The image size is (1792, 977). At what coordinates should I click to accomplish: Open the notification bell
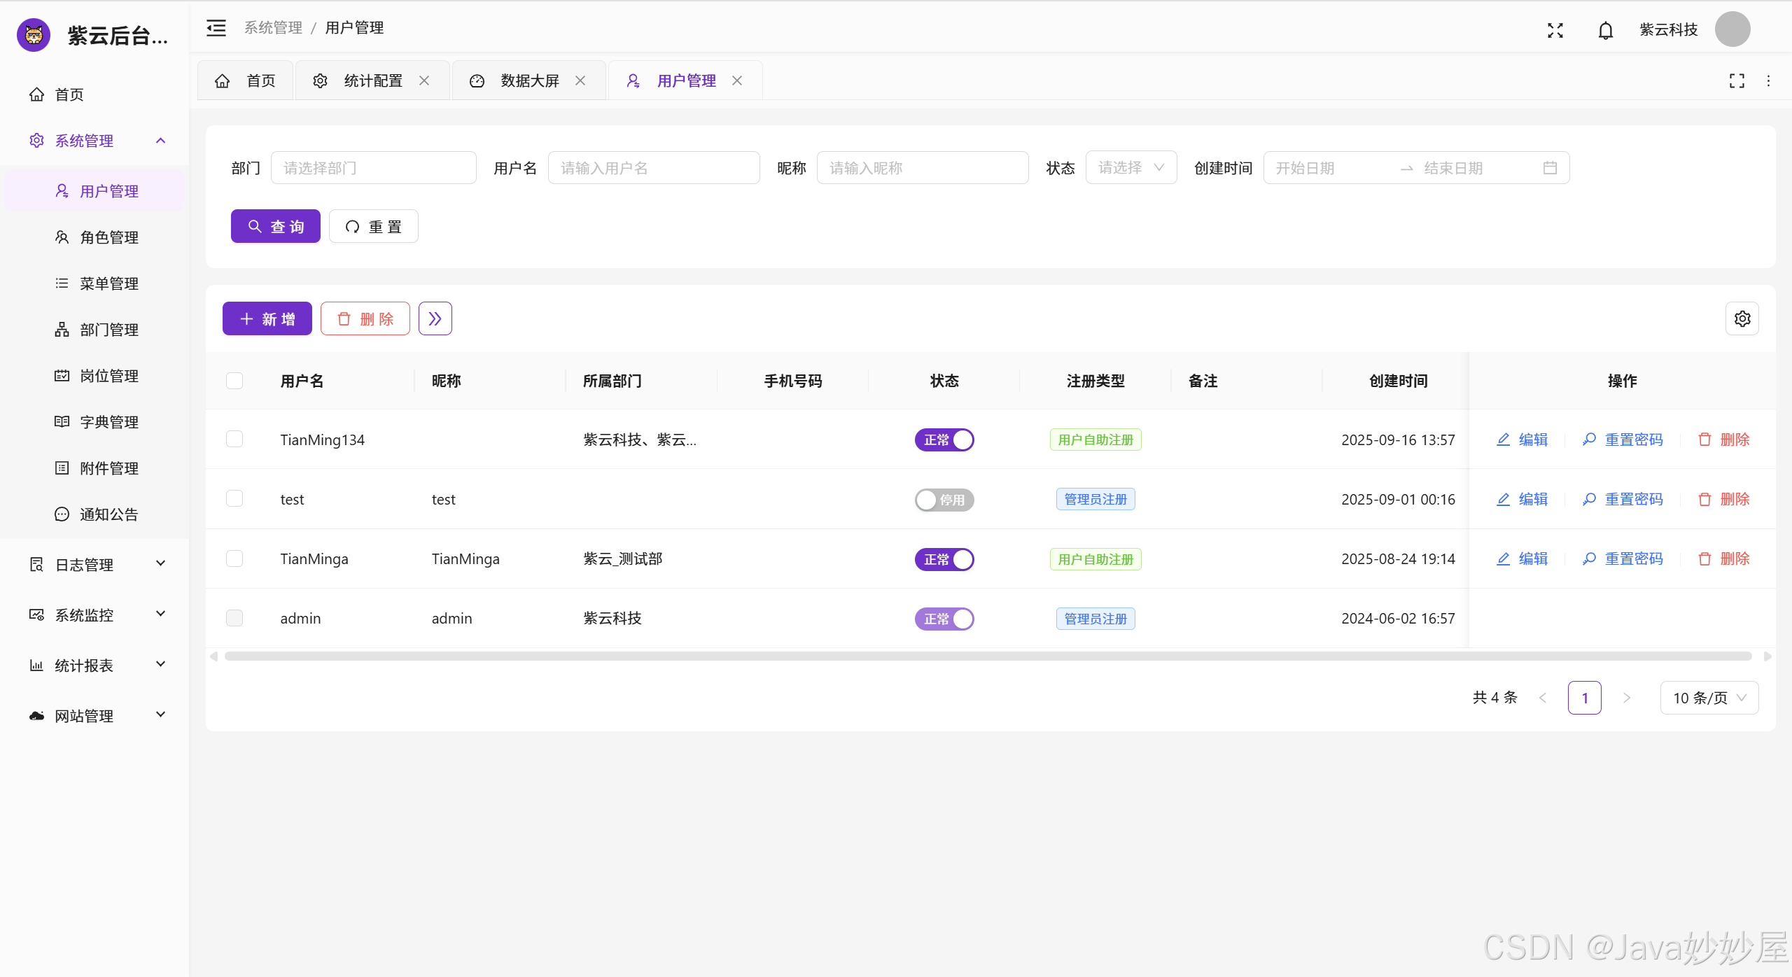(1606, 30)
